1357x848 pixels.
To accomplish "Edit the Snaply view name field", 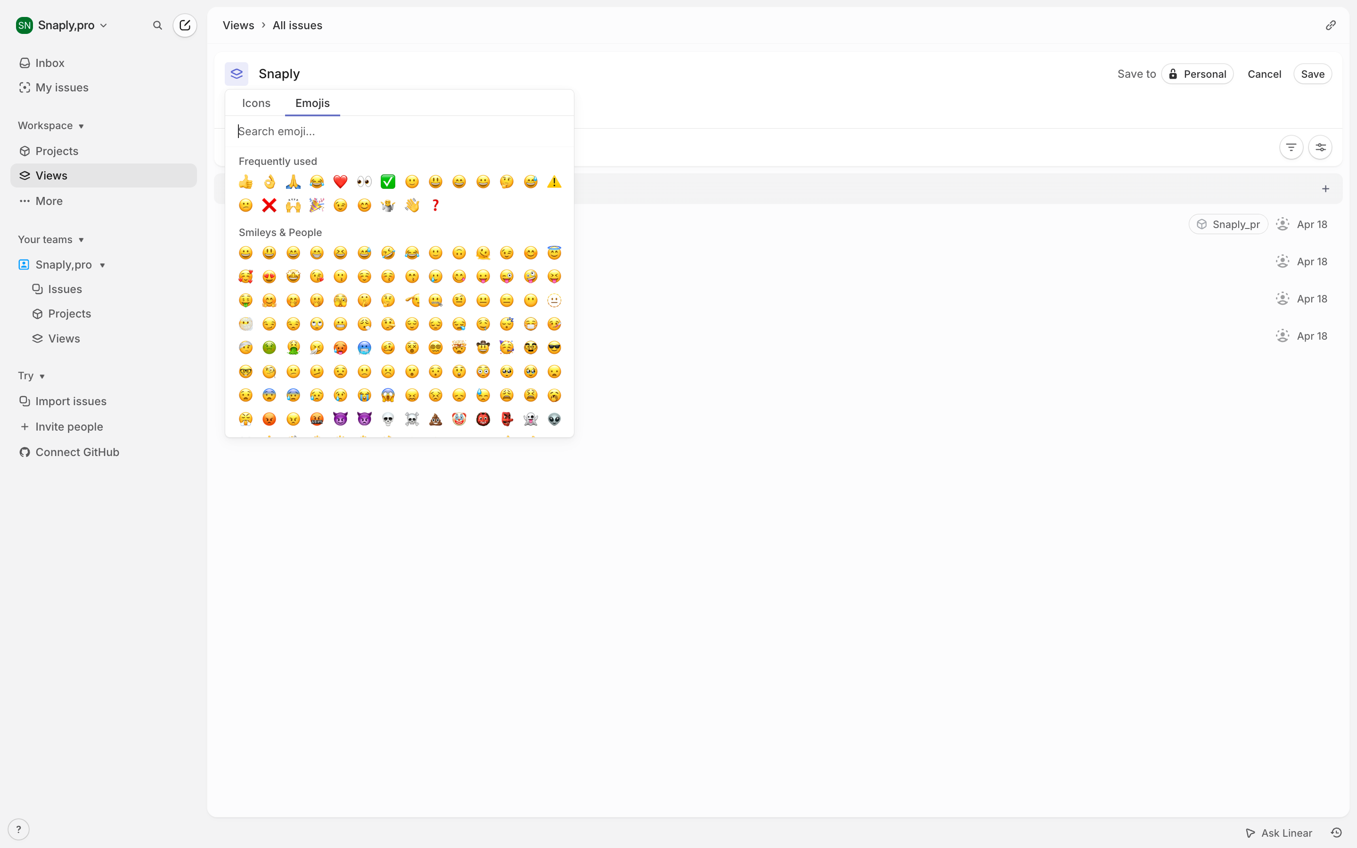I will click(279, 74).
